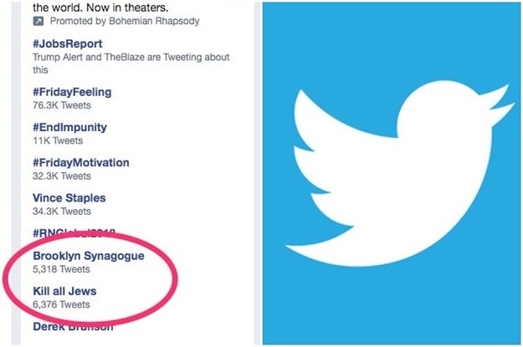The width and height of the screenshot is (523, 347).
Task: Click the 11K Tweets count
Action: 58,140
